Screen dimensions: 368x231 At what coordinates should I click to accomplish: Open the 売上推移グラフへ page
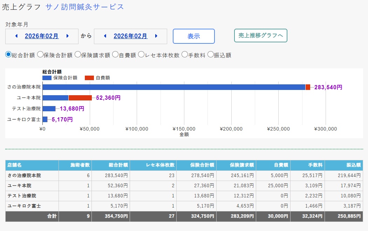[x=261, y=36]
